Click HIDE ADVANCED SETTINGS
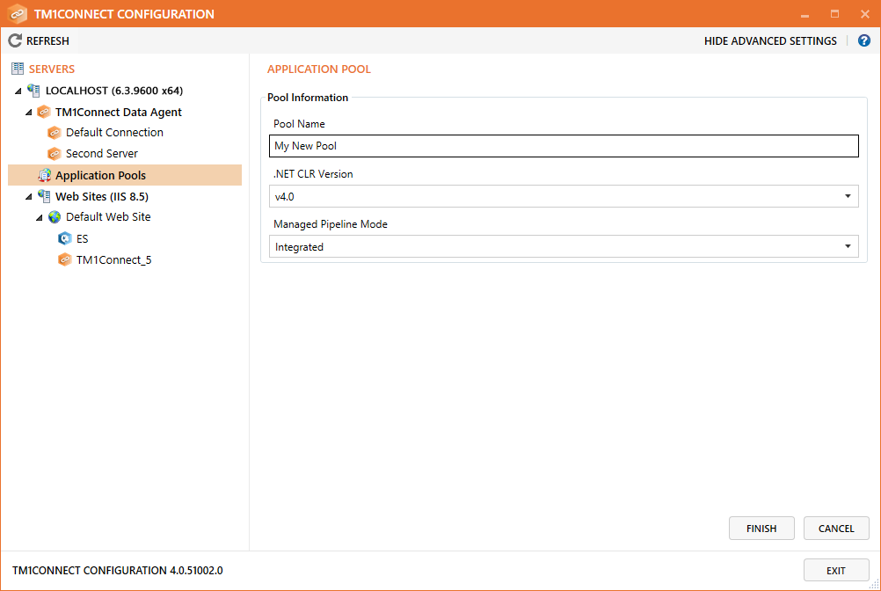 pos(770,41)
